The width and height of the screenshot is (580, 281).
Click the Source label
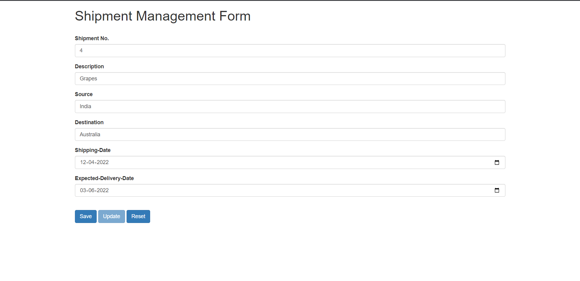click(x=84, y=94)
